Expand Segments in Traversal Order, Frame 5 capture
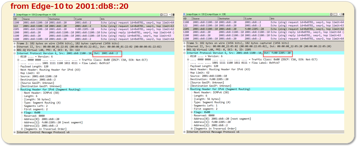This screenshot has height=147, width=358. pyautogui.click(x=192, y=129)
